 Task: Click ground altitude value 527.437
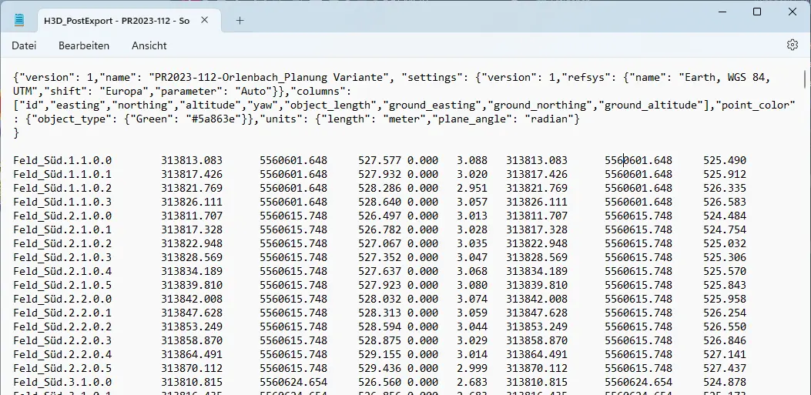(x=725, y=368)
